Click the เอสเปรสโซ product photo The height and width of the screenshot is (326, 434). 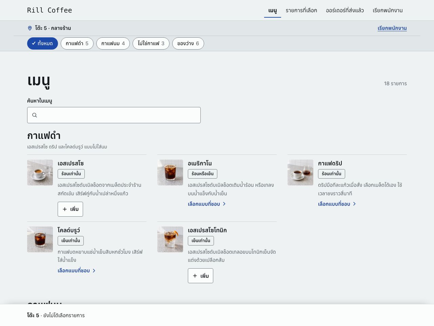[40, 173]
